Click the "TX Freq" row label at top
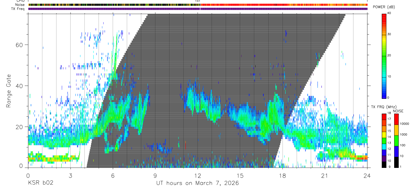Viewport: 413px width, 190px height. (x=18, y=9)
